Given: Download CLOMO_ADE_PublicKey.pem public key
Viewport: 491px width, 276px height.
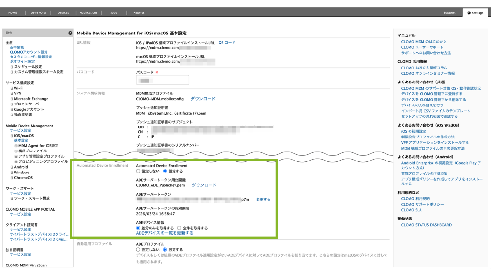Looking at the screenshot, I should (204, 185).
